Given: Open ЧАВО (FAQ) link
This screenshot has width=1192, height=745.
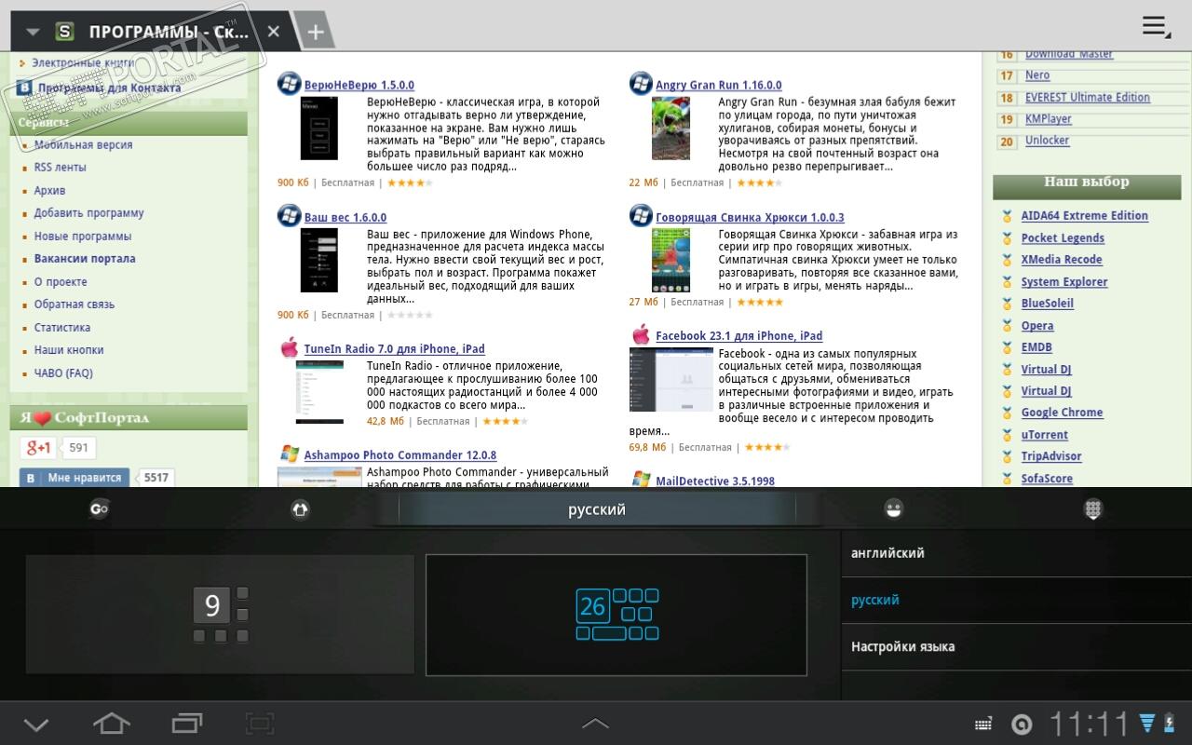Looking at the screenshot, I should [x=63, y=373].
